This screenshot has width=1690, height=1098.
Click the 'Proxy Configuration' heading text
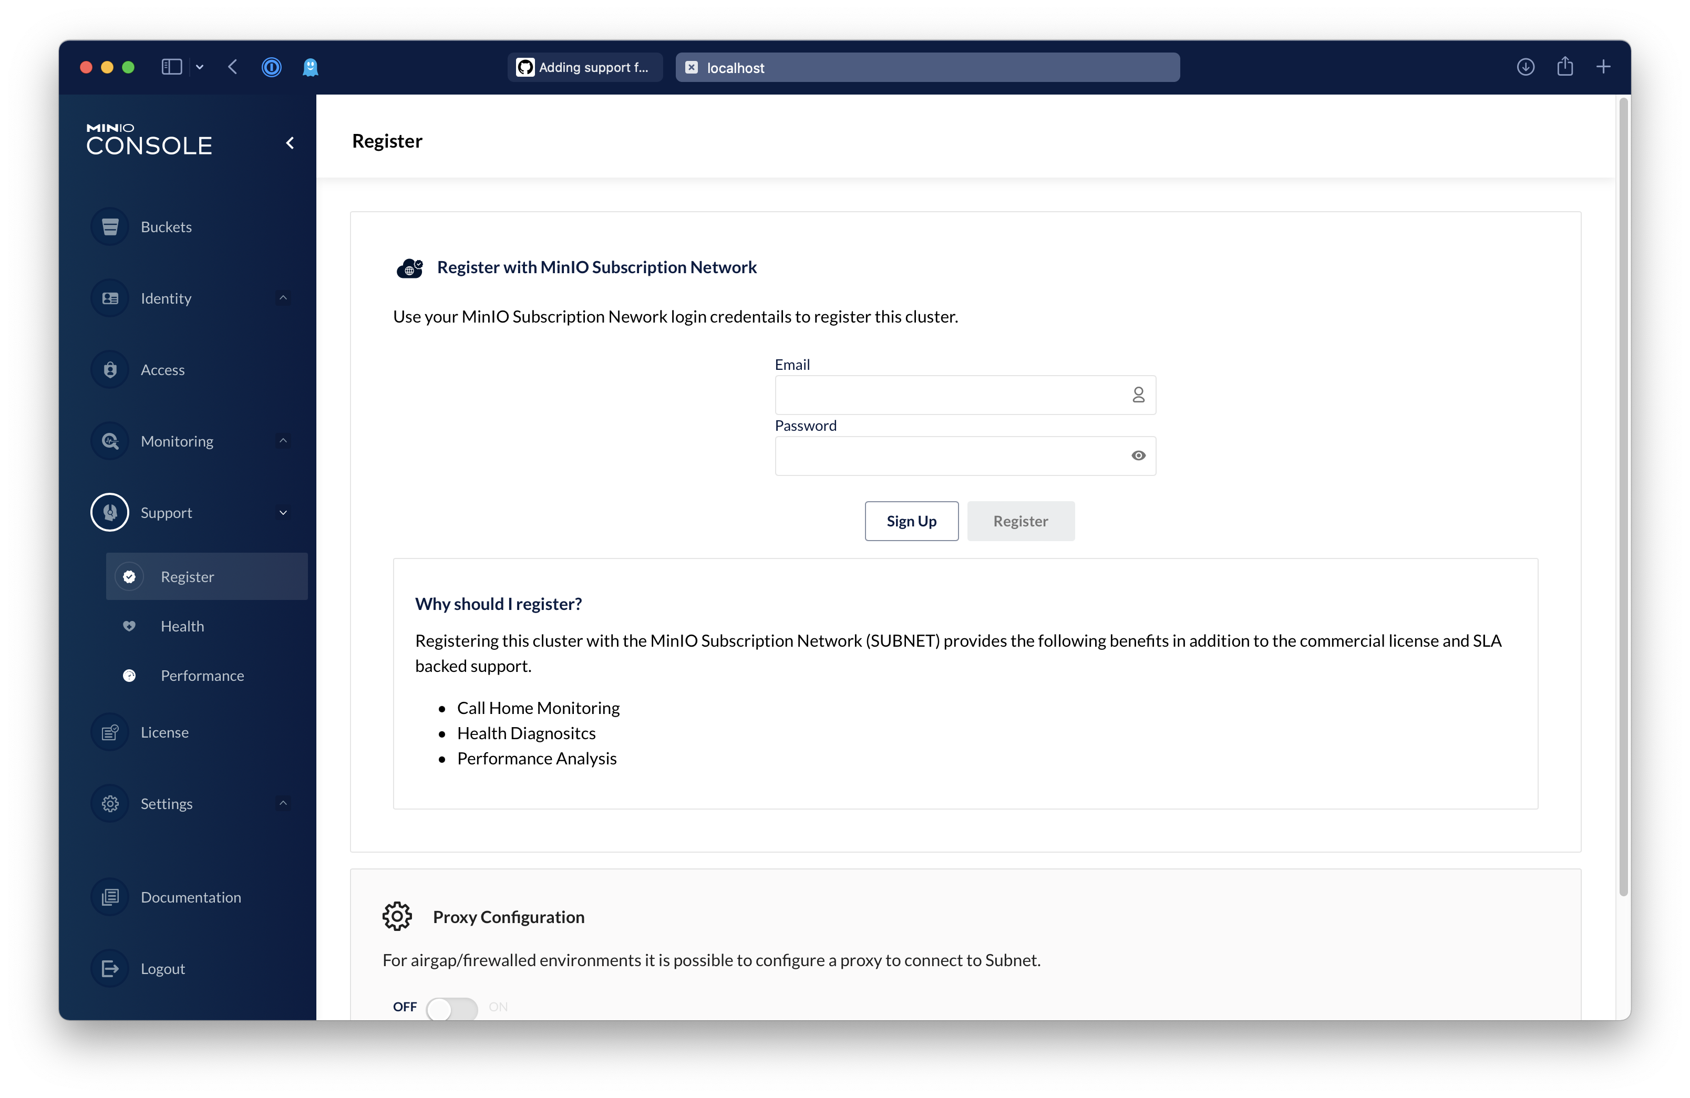point(509,917)
